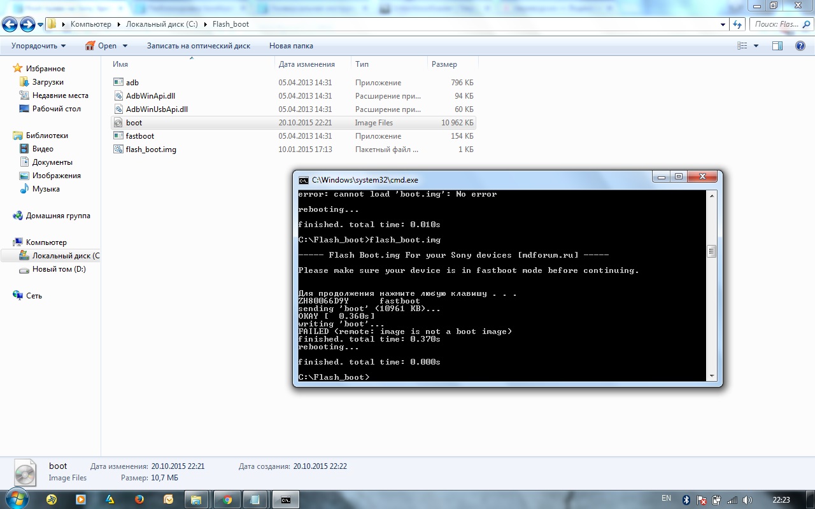Click the refresh icon beside the address bar
This screenshot has width=815, height=509.
click(x=738, y=24)
